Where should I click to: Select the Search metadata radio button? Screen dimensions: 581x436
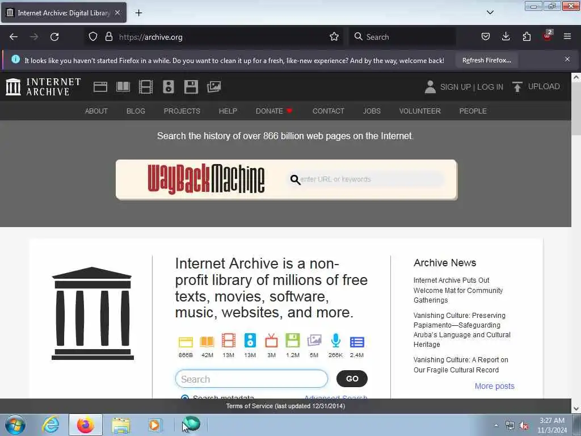(x=184, y=397)
